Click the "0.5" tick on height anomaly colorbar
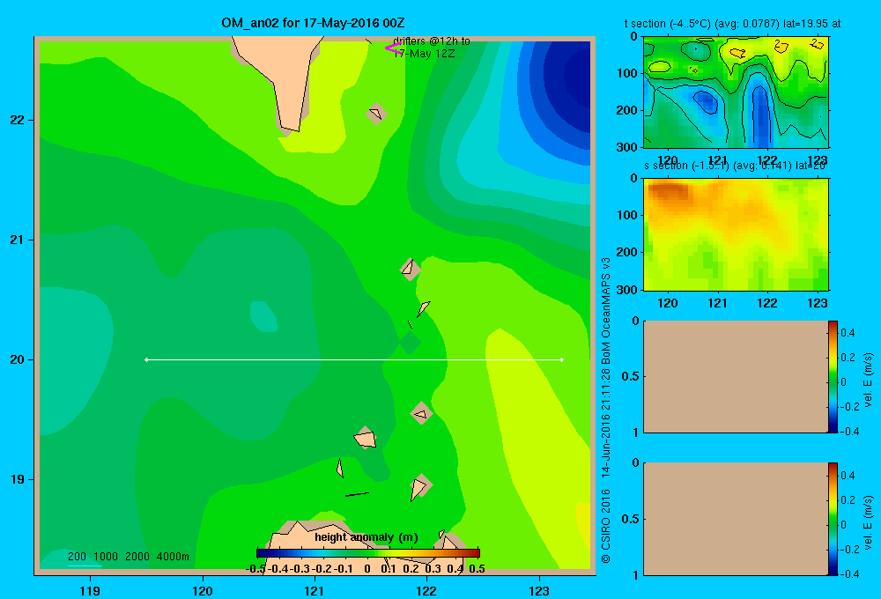Viewport: 881px width, 599px height. pyautogui.click(x=477, y=569)
